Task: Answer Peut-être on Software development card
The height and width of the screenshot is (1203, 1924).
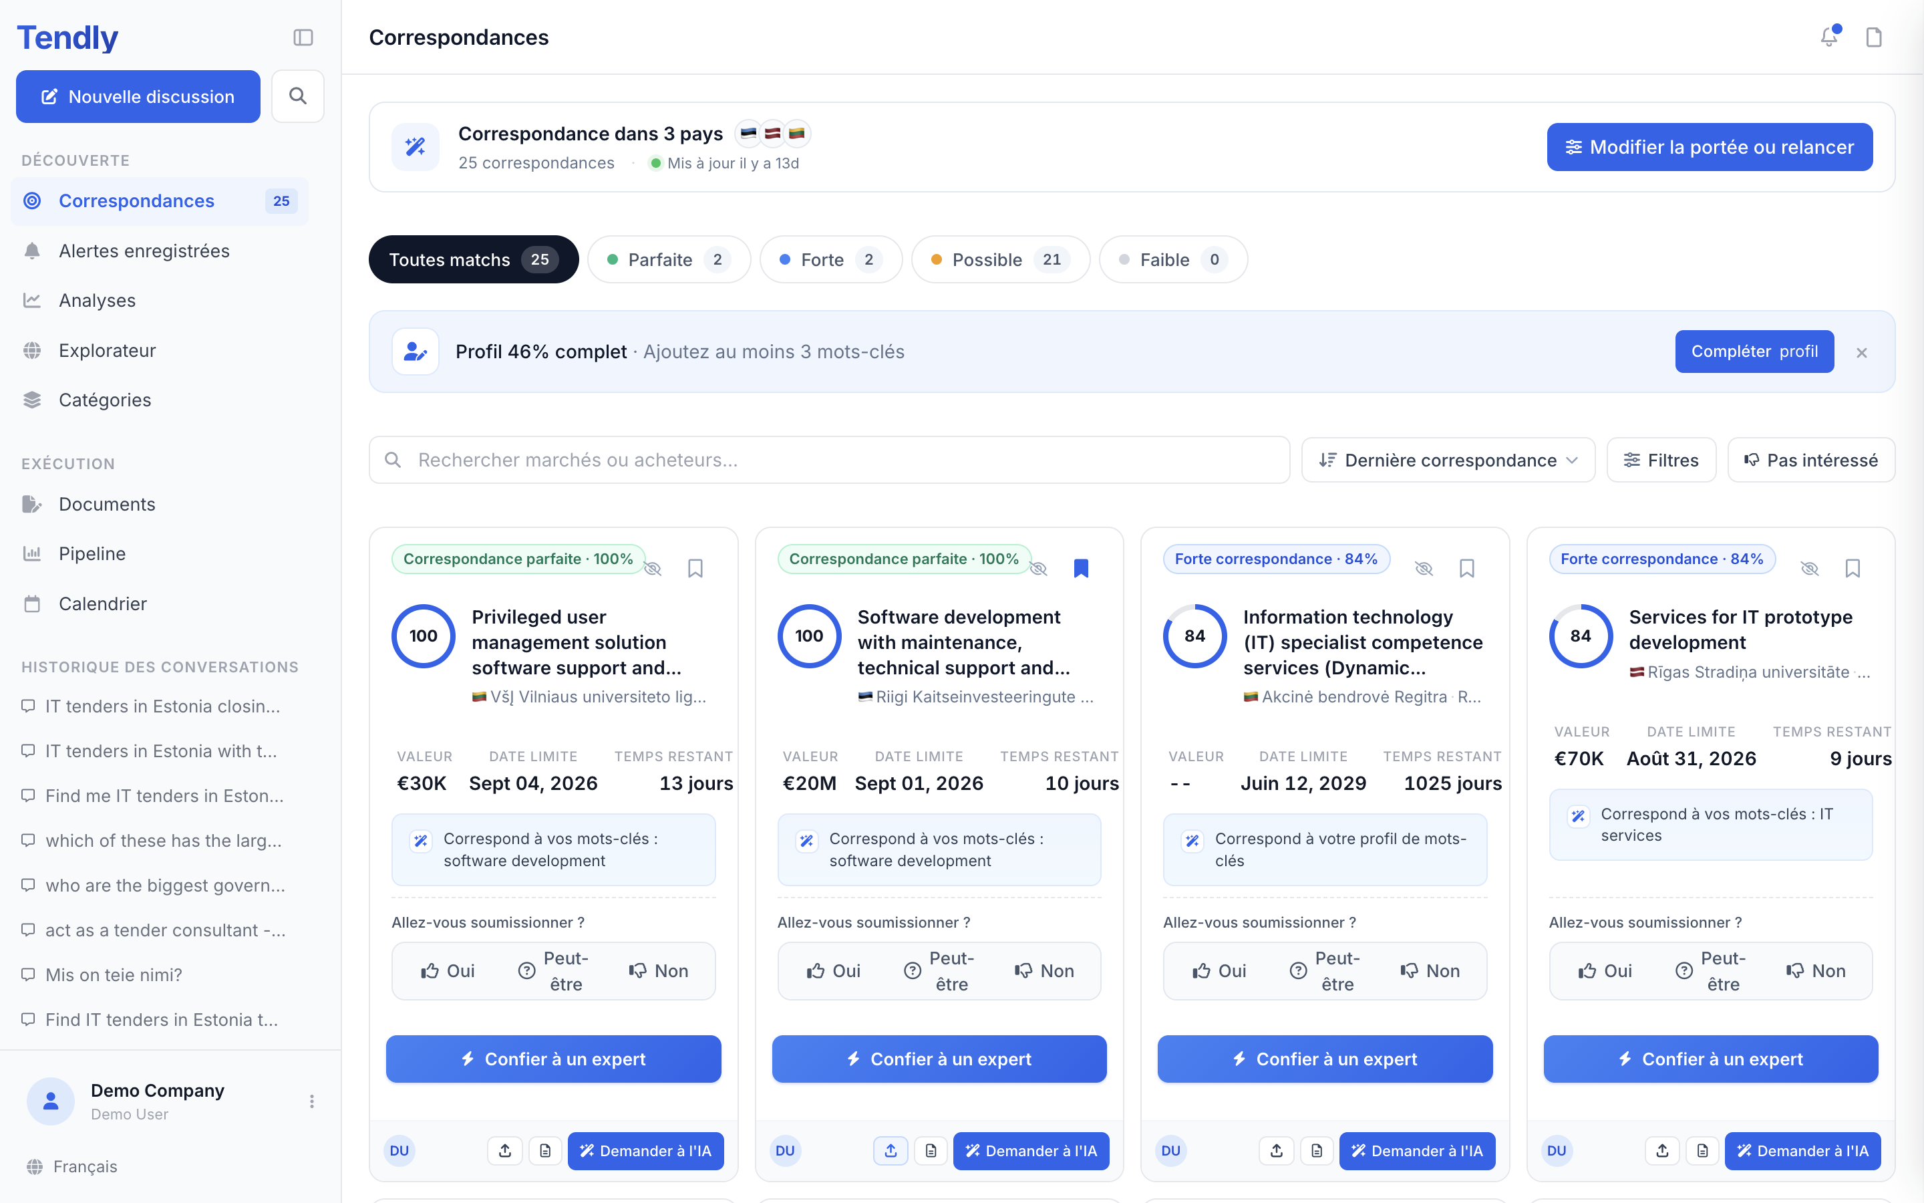Action: (940, 970)
